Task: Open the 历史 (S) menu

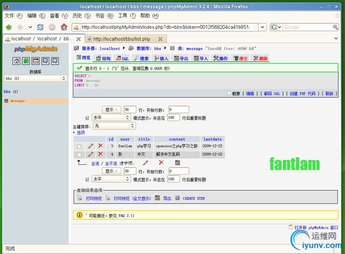Action: (x=82, y=15)
